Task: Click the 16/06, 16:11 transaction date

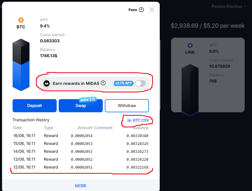Action: 24,136
